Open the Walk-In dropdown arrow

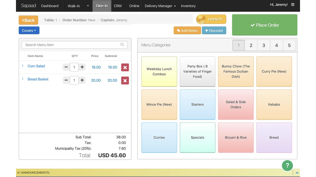pyautogui.click(x=88, y=6)
